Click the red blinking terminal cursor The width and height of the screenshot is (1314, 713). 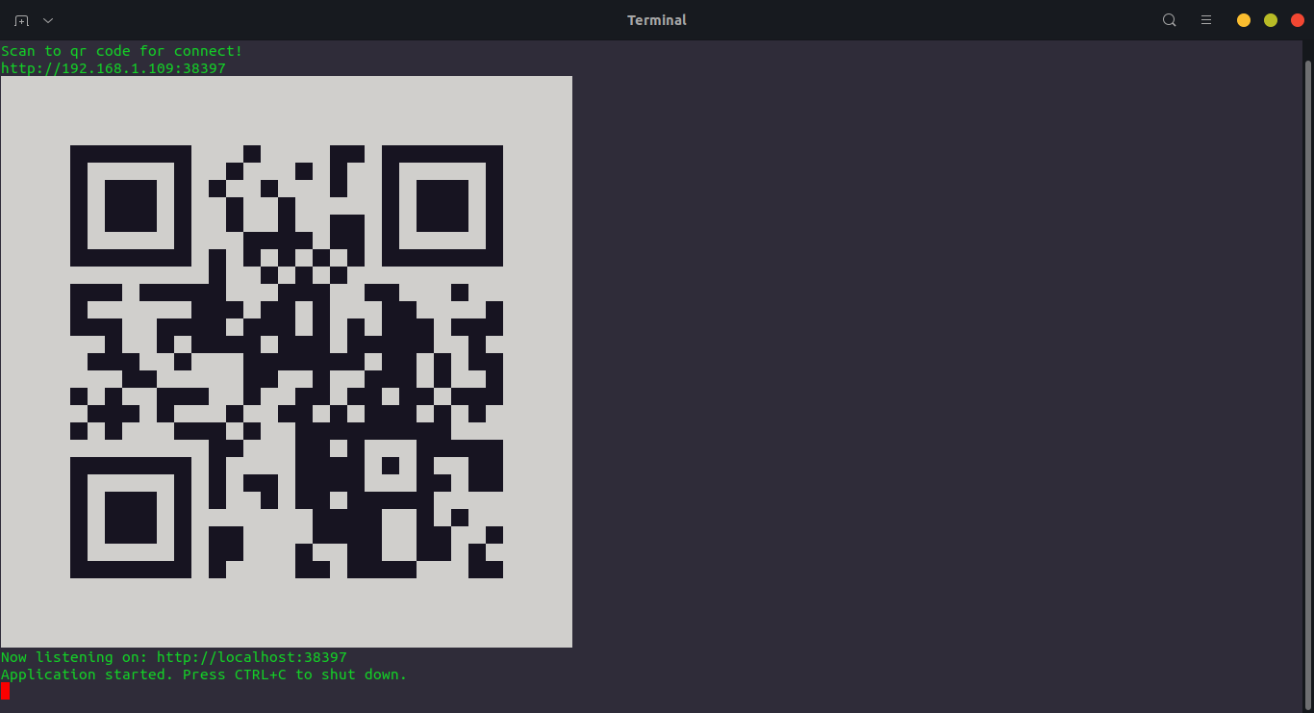5,690
